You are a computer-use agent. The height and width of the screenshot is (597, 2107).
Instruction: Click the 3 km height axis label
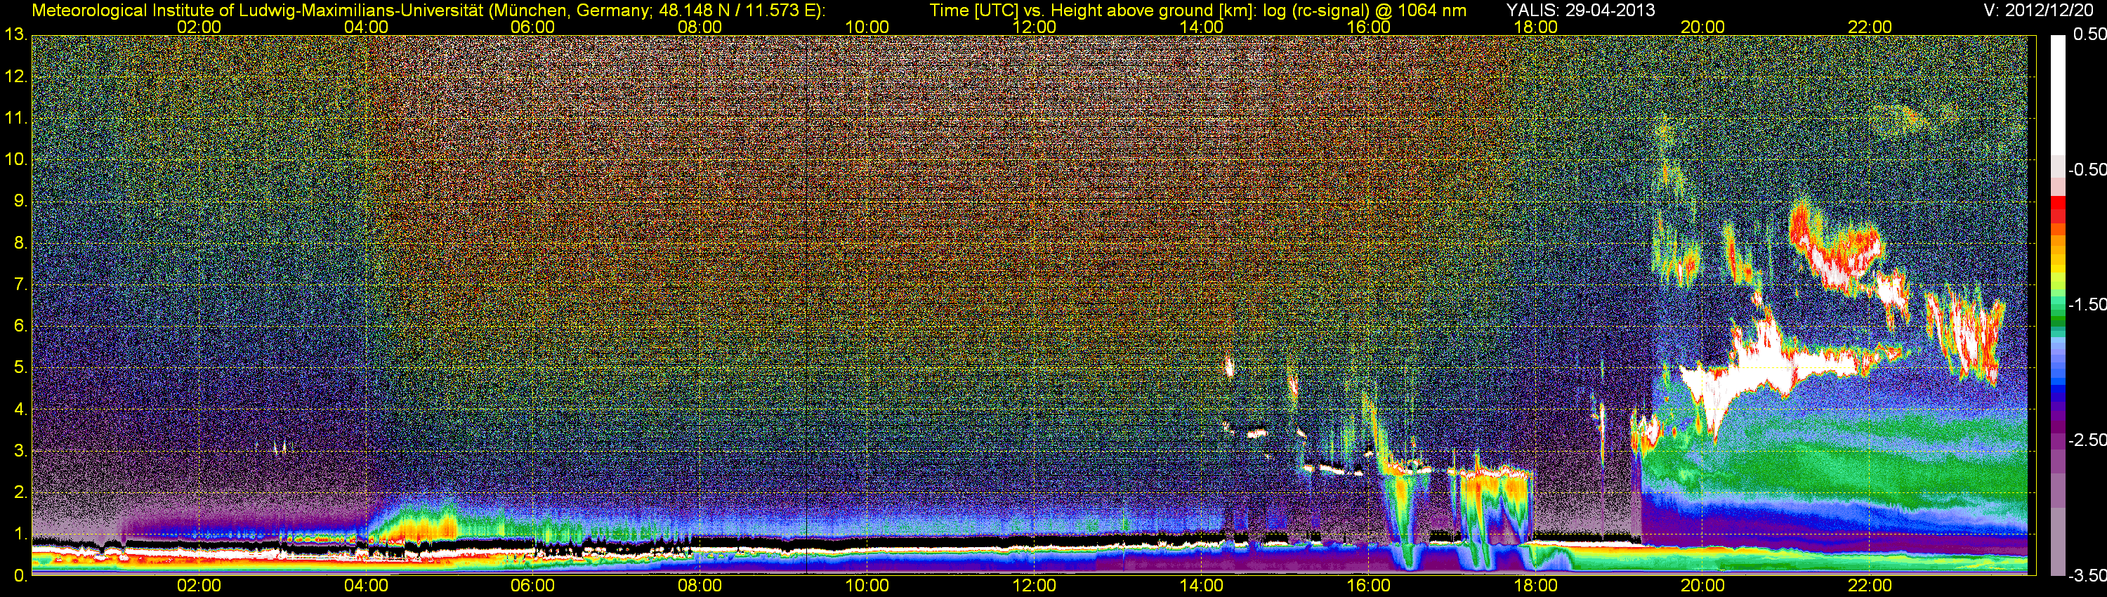(20, 452)
